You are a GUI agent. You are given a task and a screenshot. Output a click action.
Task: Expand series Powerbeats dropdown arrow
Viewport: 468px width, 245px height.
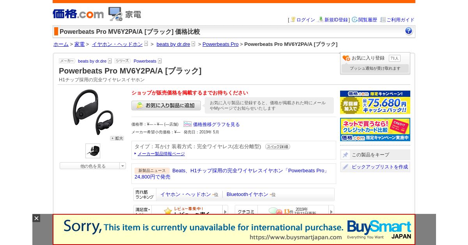[x=160, y=61]
